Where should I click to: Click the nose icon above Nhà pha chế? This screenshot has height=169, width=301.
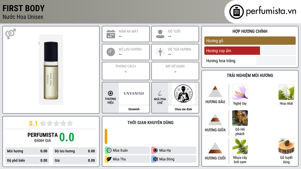pyautogui.click(x=160, y=93)
